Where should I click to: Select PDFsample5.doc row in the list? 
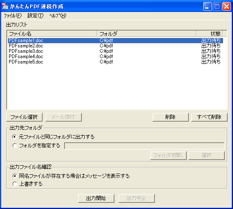tap(115, 62)
